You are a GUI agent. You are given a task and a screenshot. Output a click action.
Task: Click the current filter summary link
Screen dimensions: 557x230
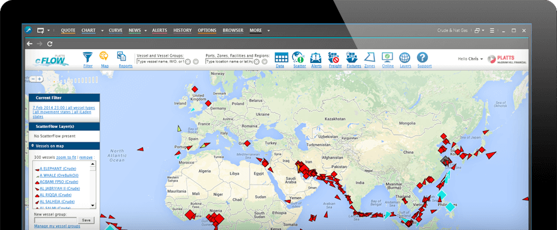coord(64,112)
